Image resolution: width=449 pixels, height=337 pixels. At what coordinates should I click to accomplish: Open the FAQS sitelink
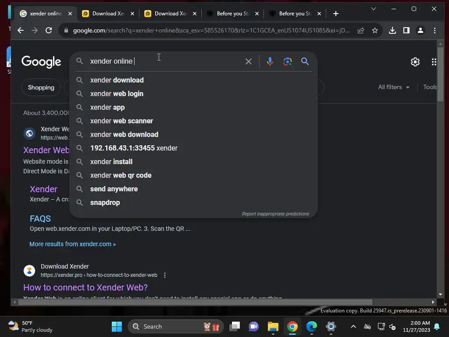coord(40,219)
